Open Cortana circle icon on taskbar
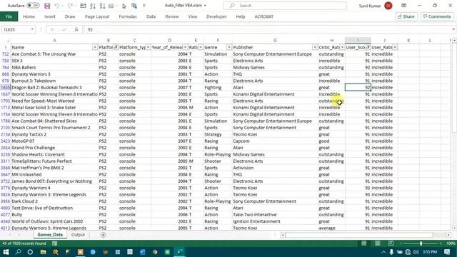This screenshot has height=257, width=457. click(30, 252)
